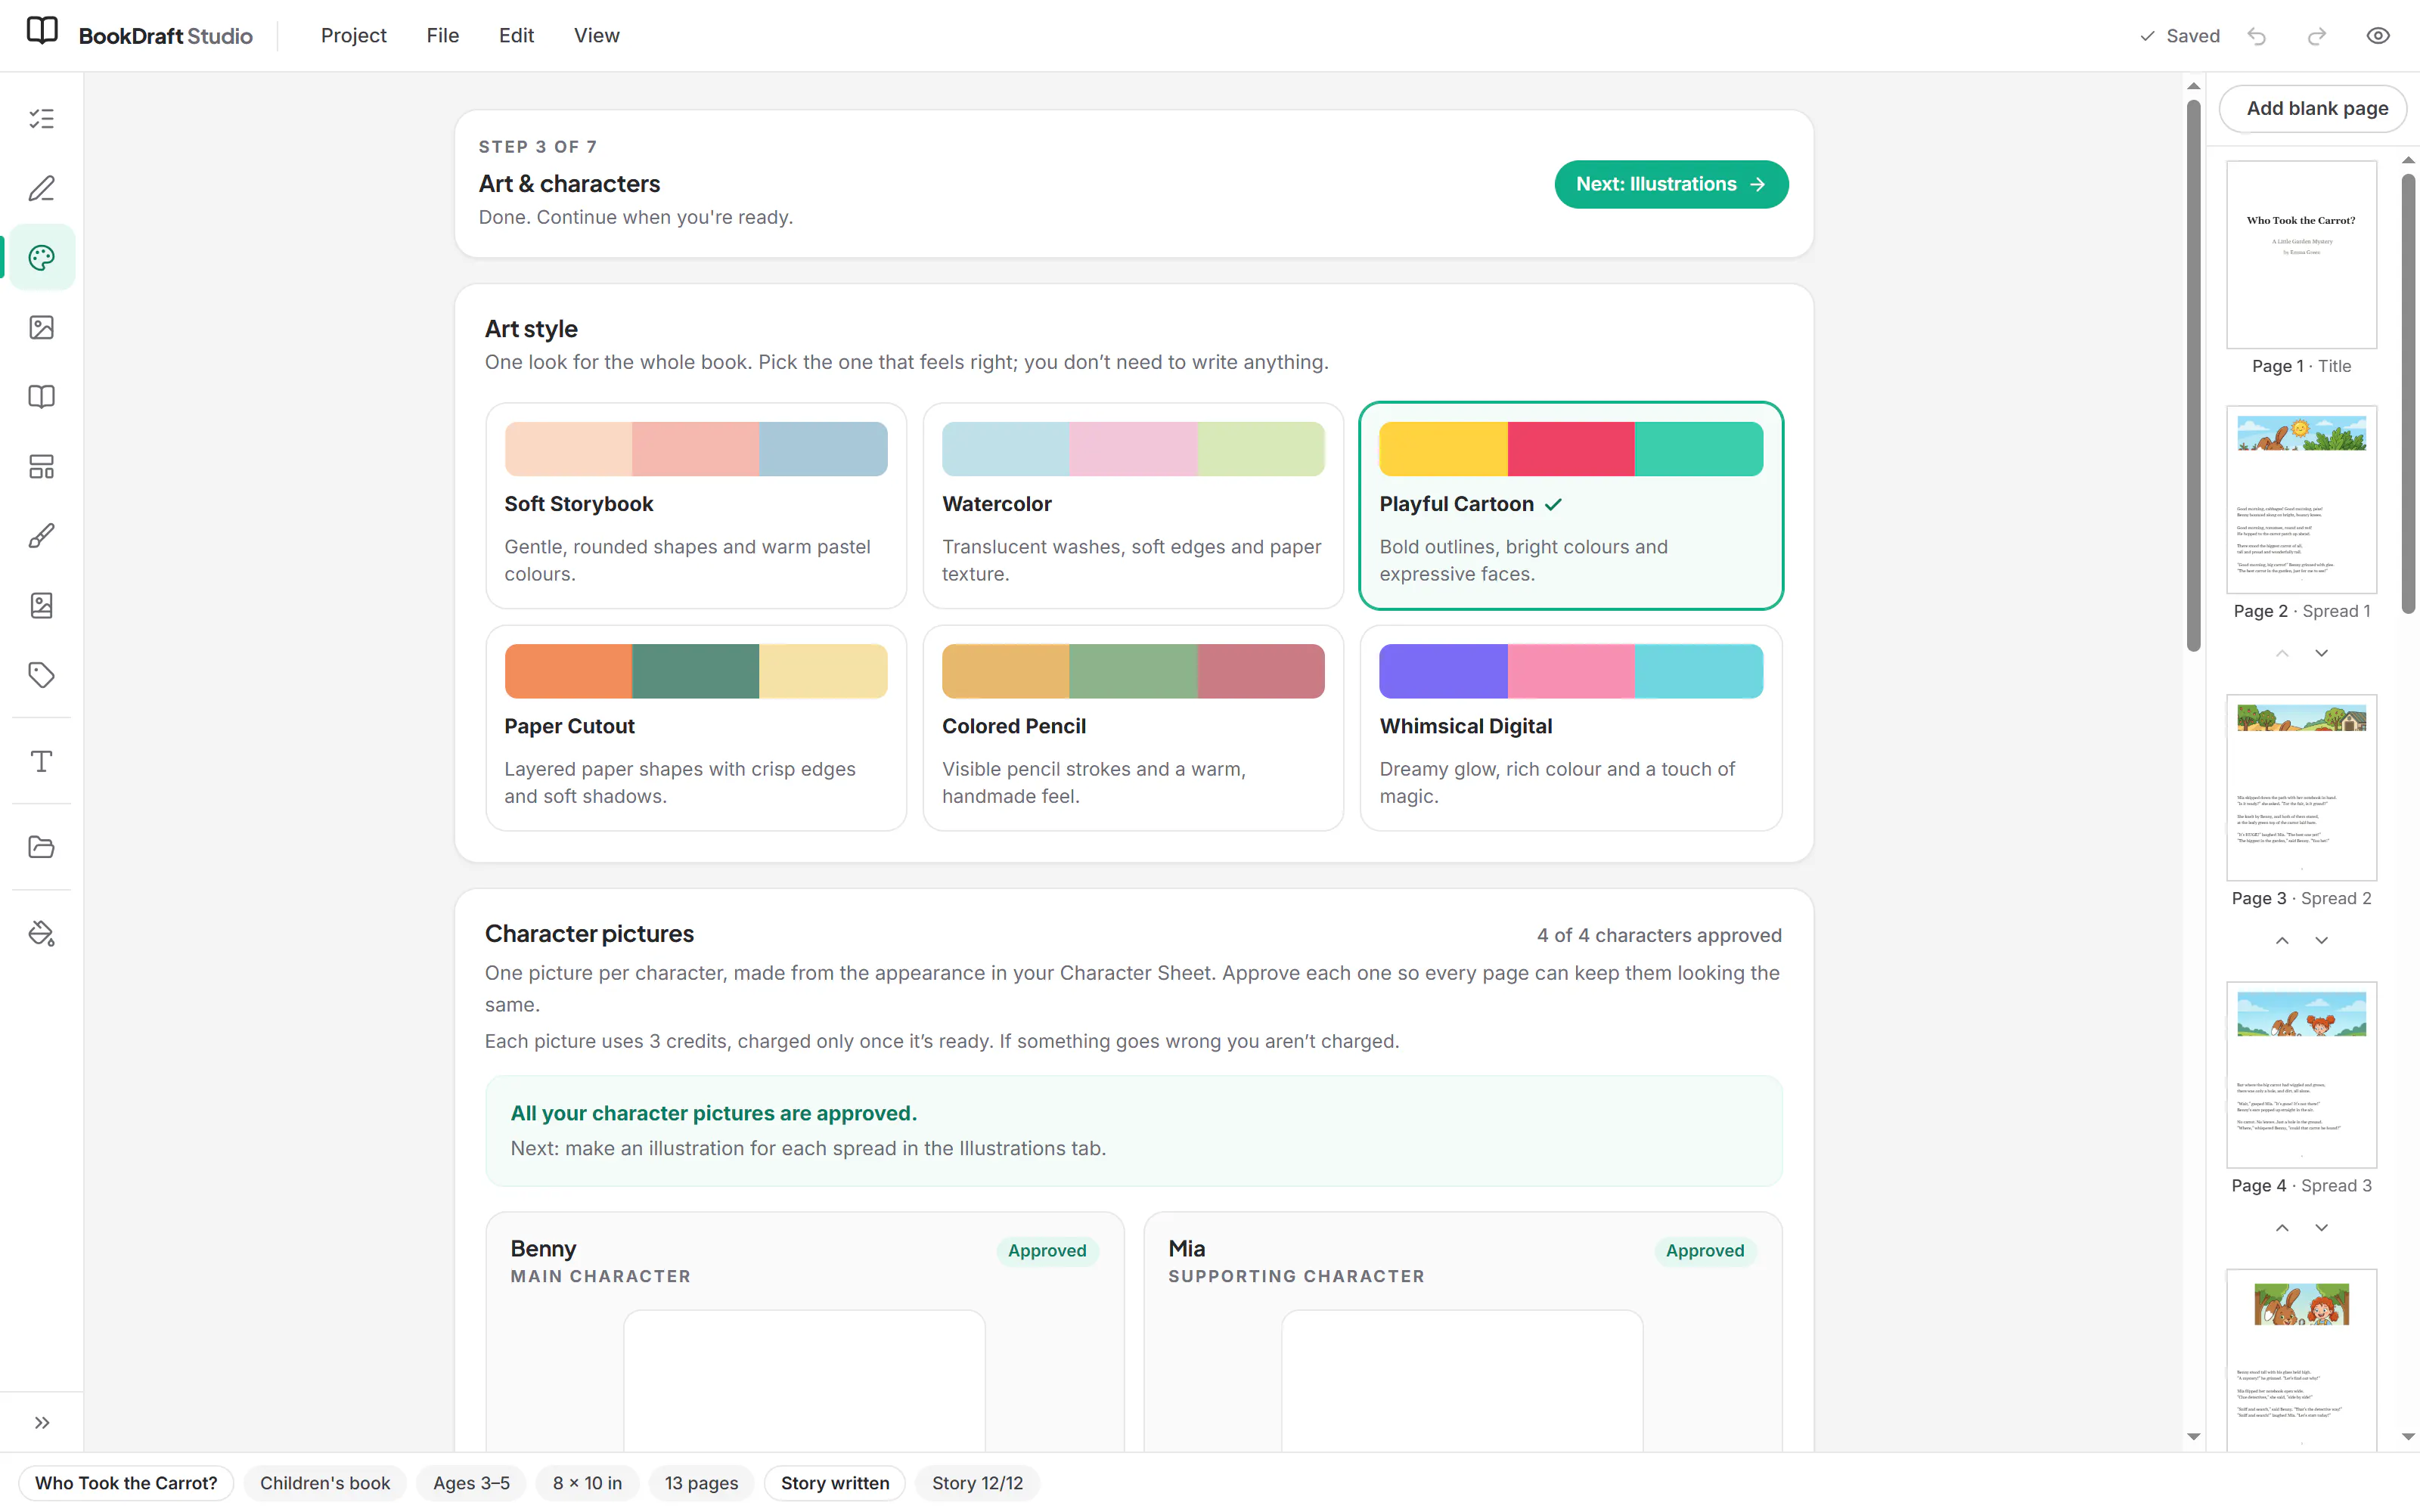Open the Project menu
The width and height of the screenshot is (2420, 1512).
(353, 36)
